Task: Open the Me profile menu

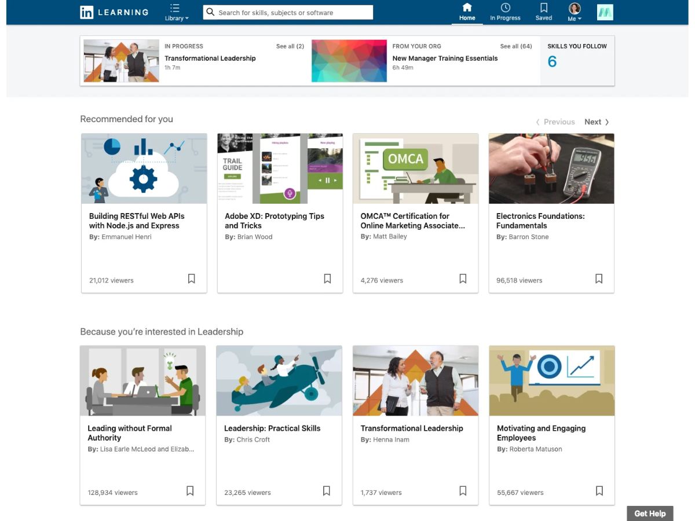Action: coord(575,12)
